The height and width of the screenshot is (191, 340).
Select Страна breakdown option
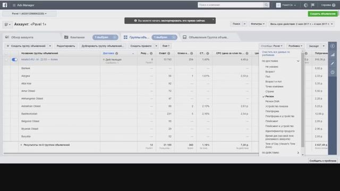click(x=269, y=91)
